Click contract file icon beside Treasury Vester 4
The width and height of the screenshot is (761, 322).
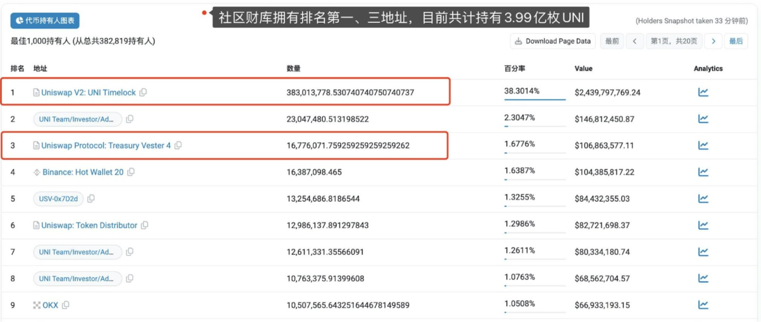(36, 145)
